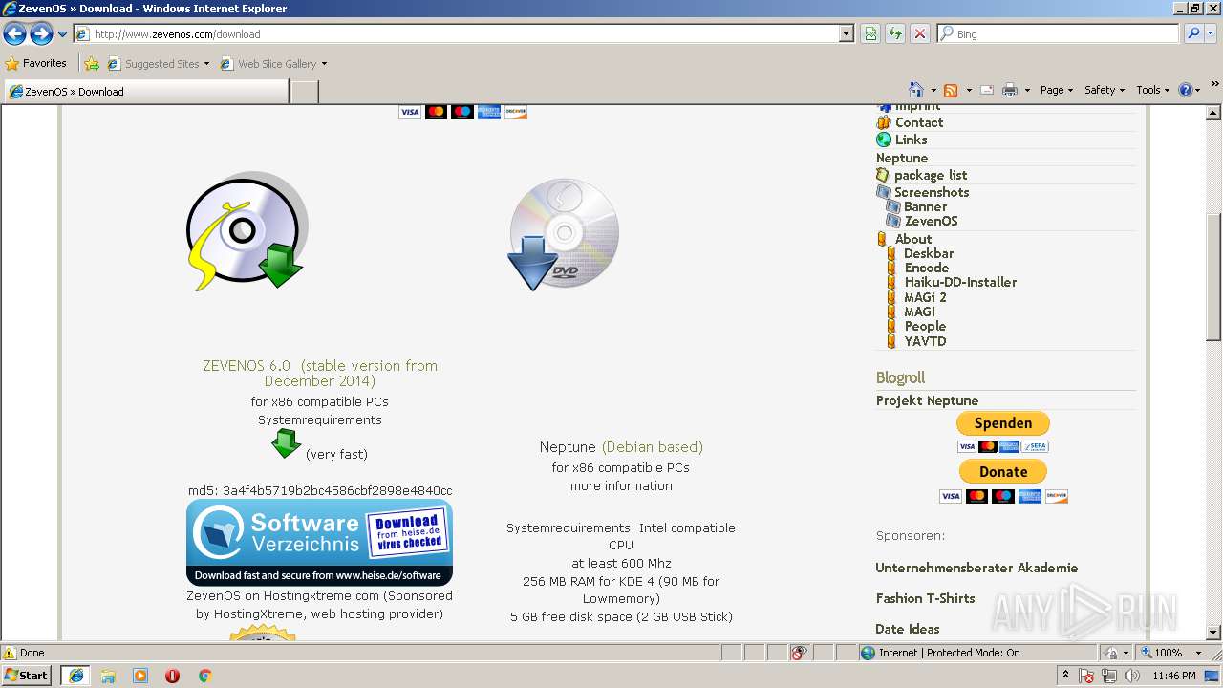
Task: Open the address bar dropdown arrow
Action: click(846, 33)
